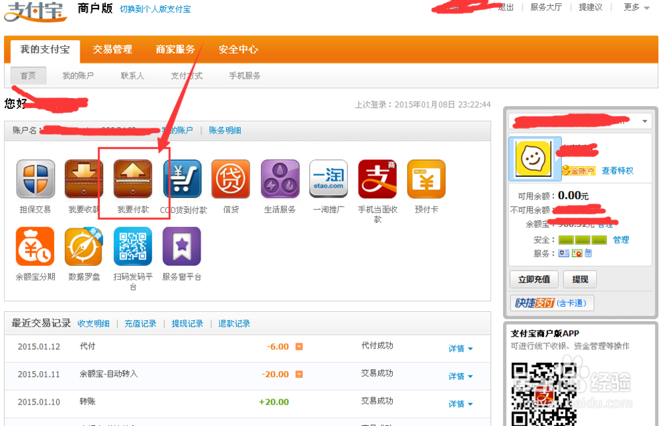
Task: Click the 余额宝-自动转入 transaction name
Action: (x=109, y=374)
